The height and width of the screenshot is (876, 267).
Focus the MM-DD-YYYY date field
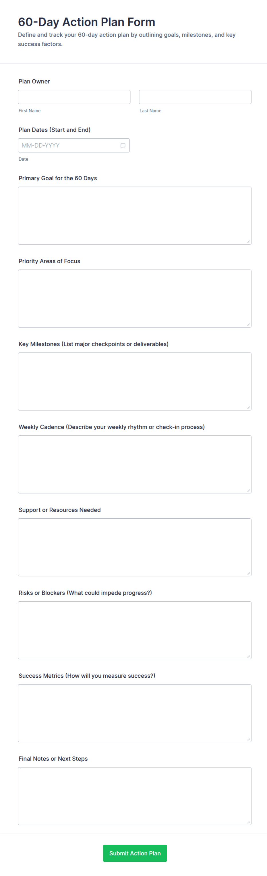74,145
